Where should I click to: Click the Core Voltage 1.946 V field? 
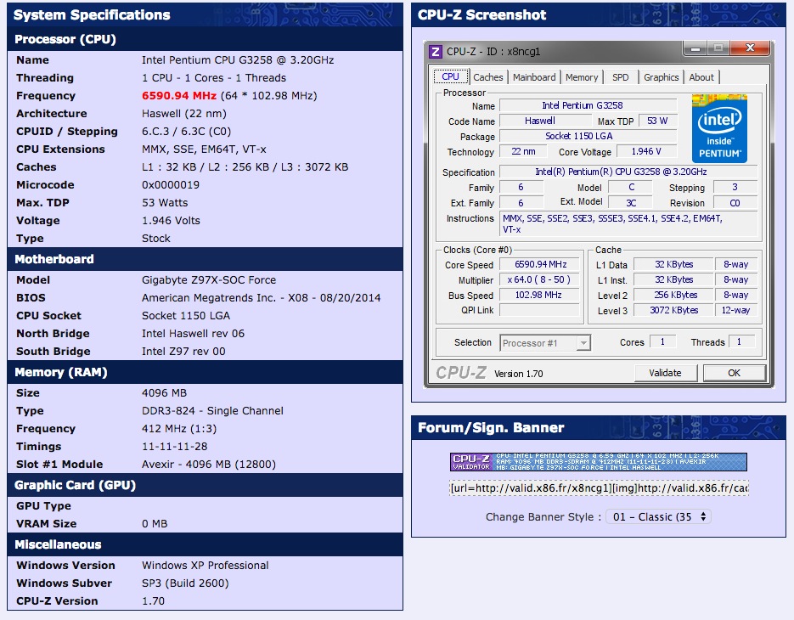(x=646, y=151)
